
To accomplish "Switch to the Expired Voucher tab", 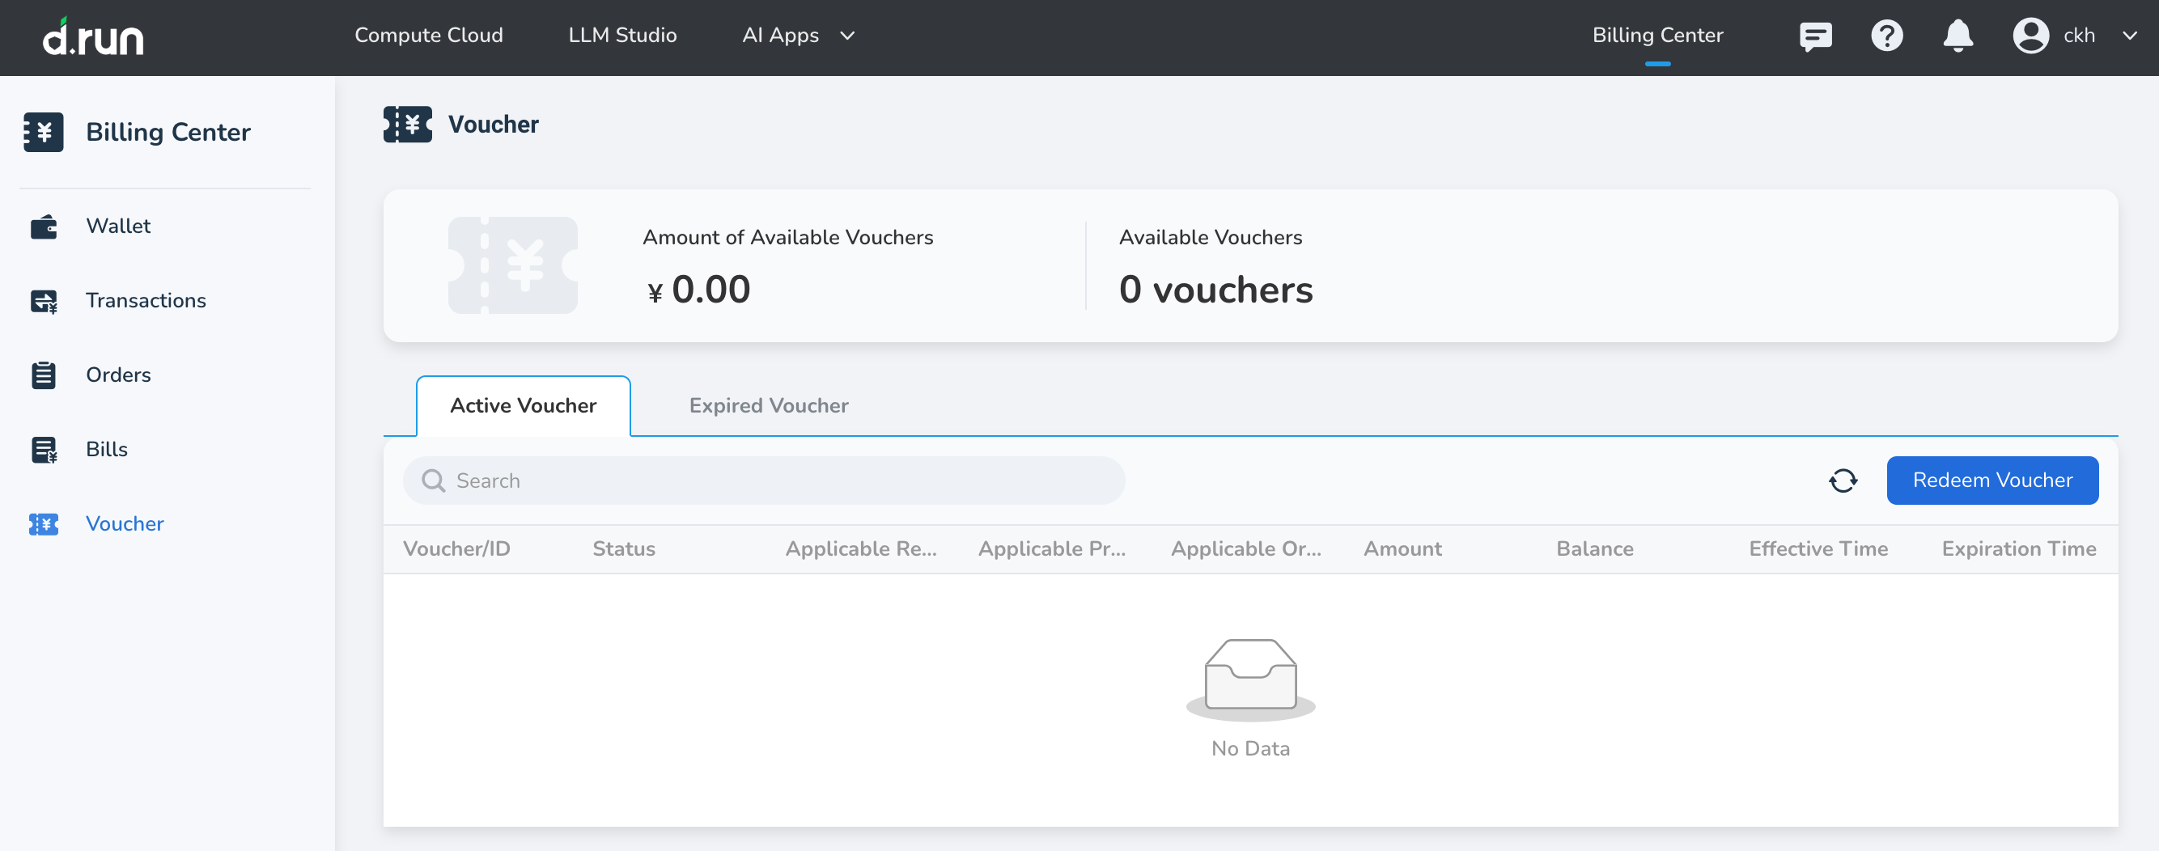I will pos(768,405).
